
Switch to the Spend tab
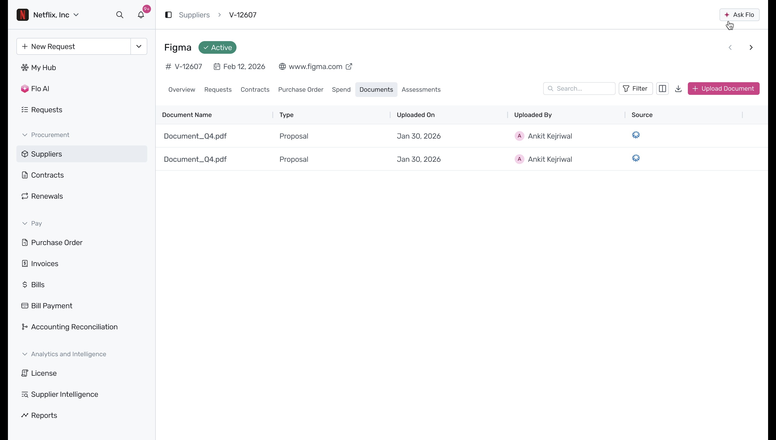click(341, 90)
